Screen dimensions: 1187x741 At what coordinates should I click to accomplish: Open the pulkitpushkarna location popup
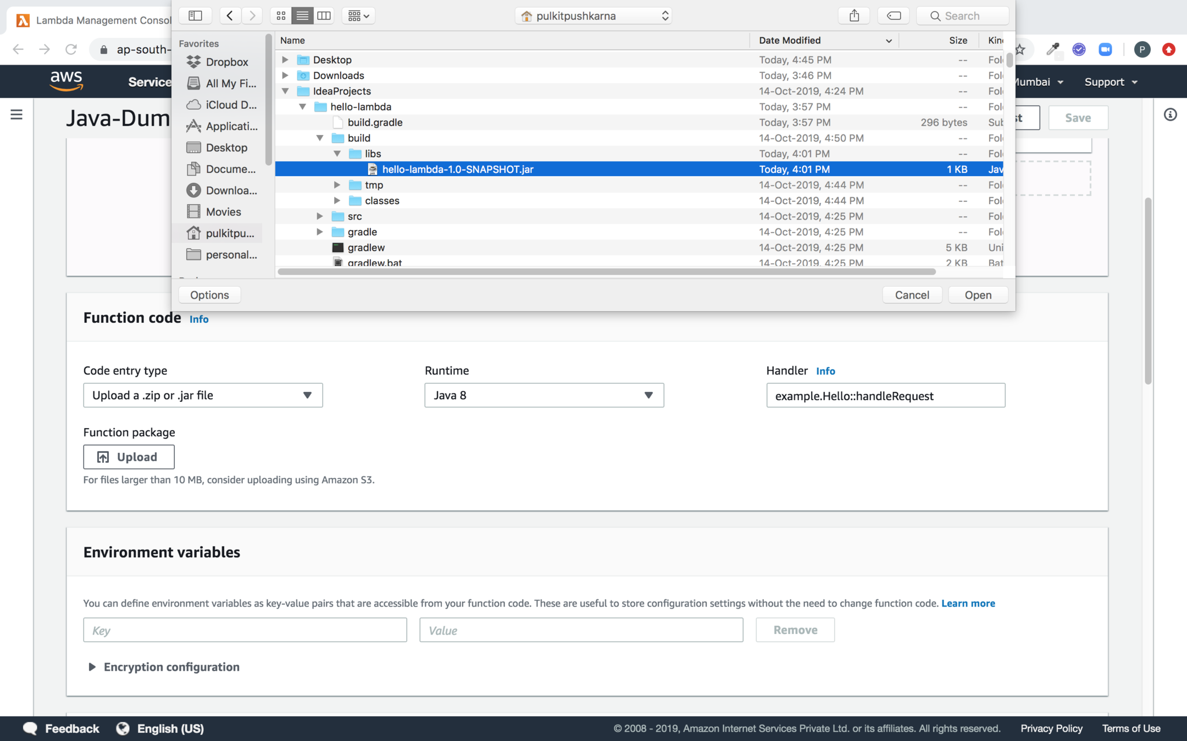point(593,15)
